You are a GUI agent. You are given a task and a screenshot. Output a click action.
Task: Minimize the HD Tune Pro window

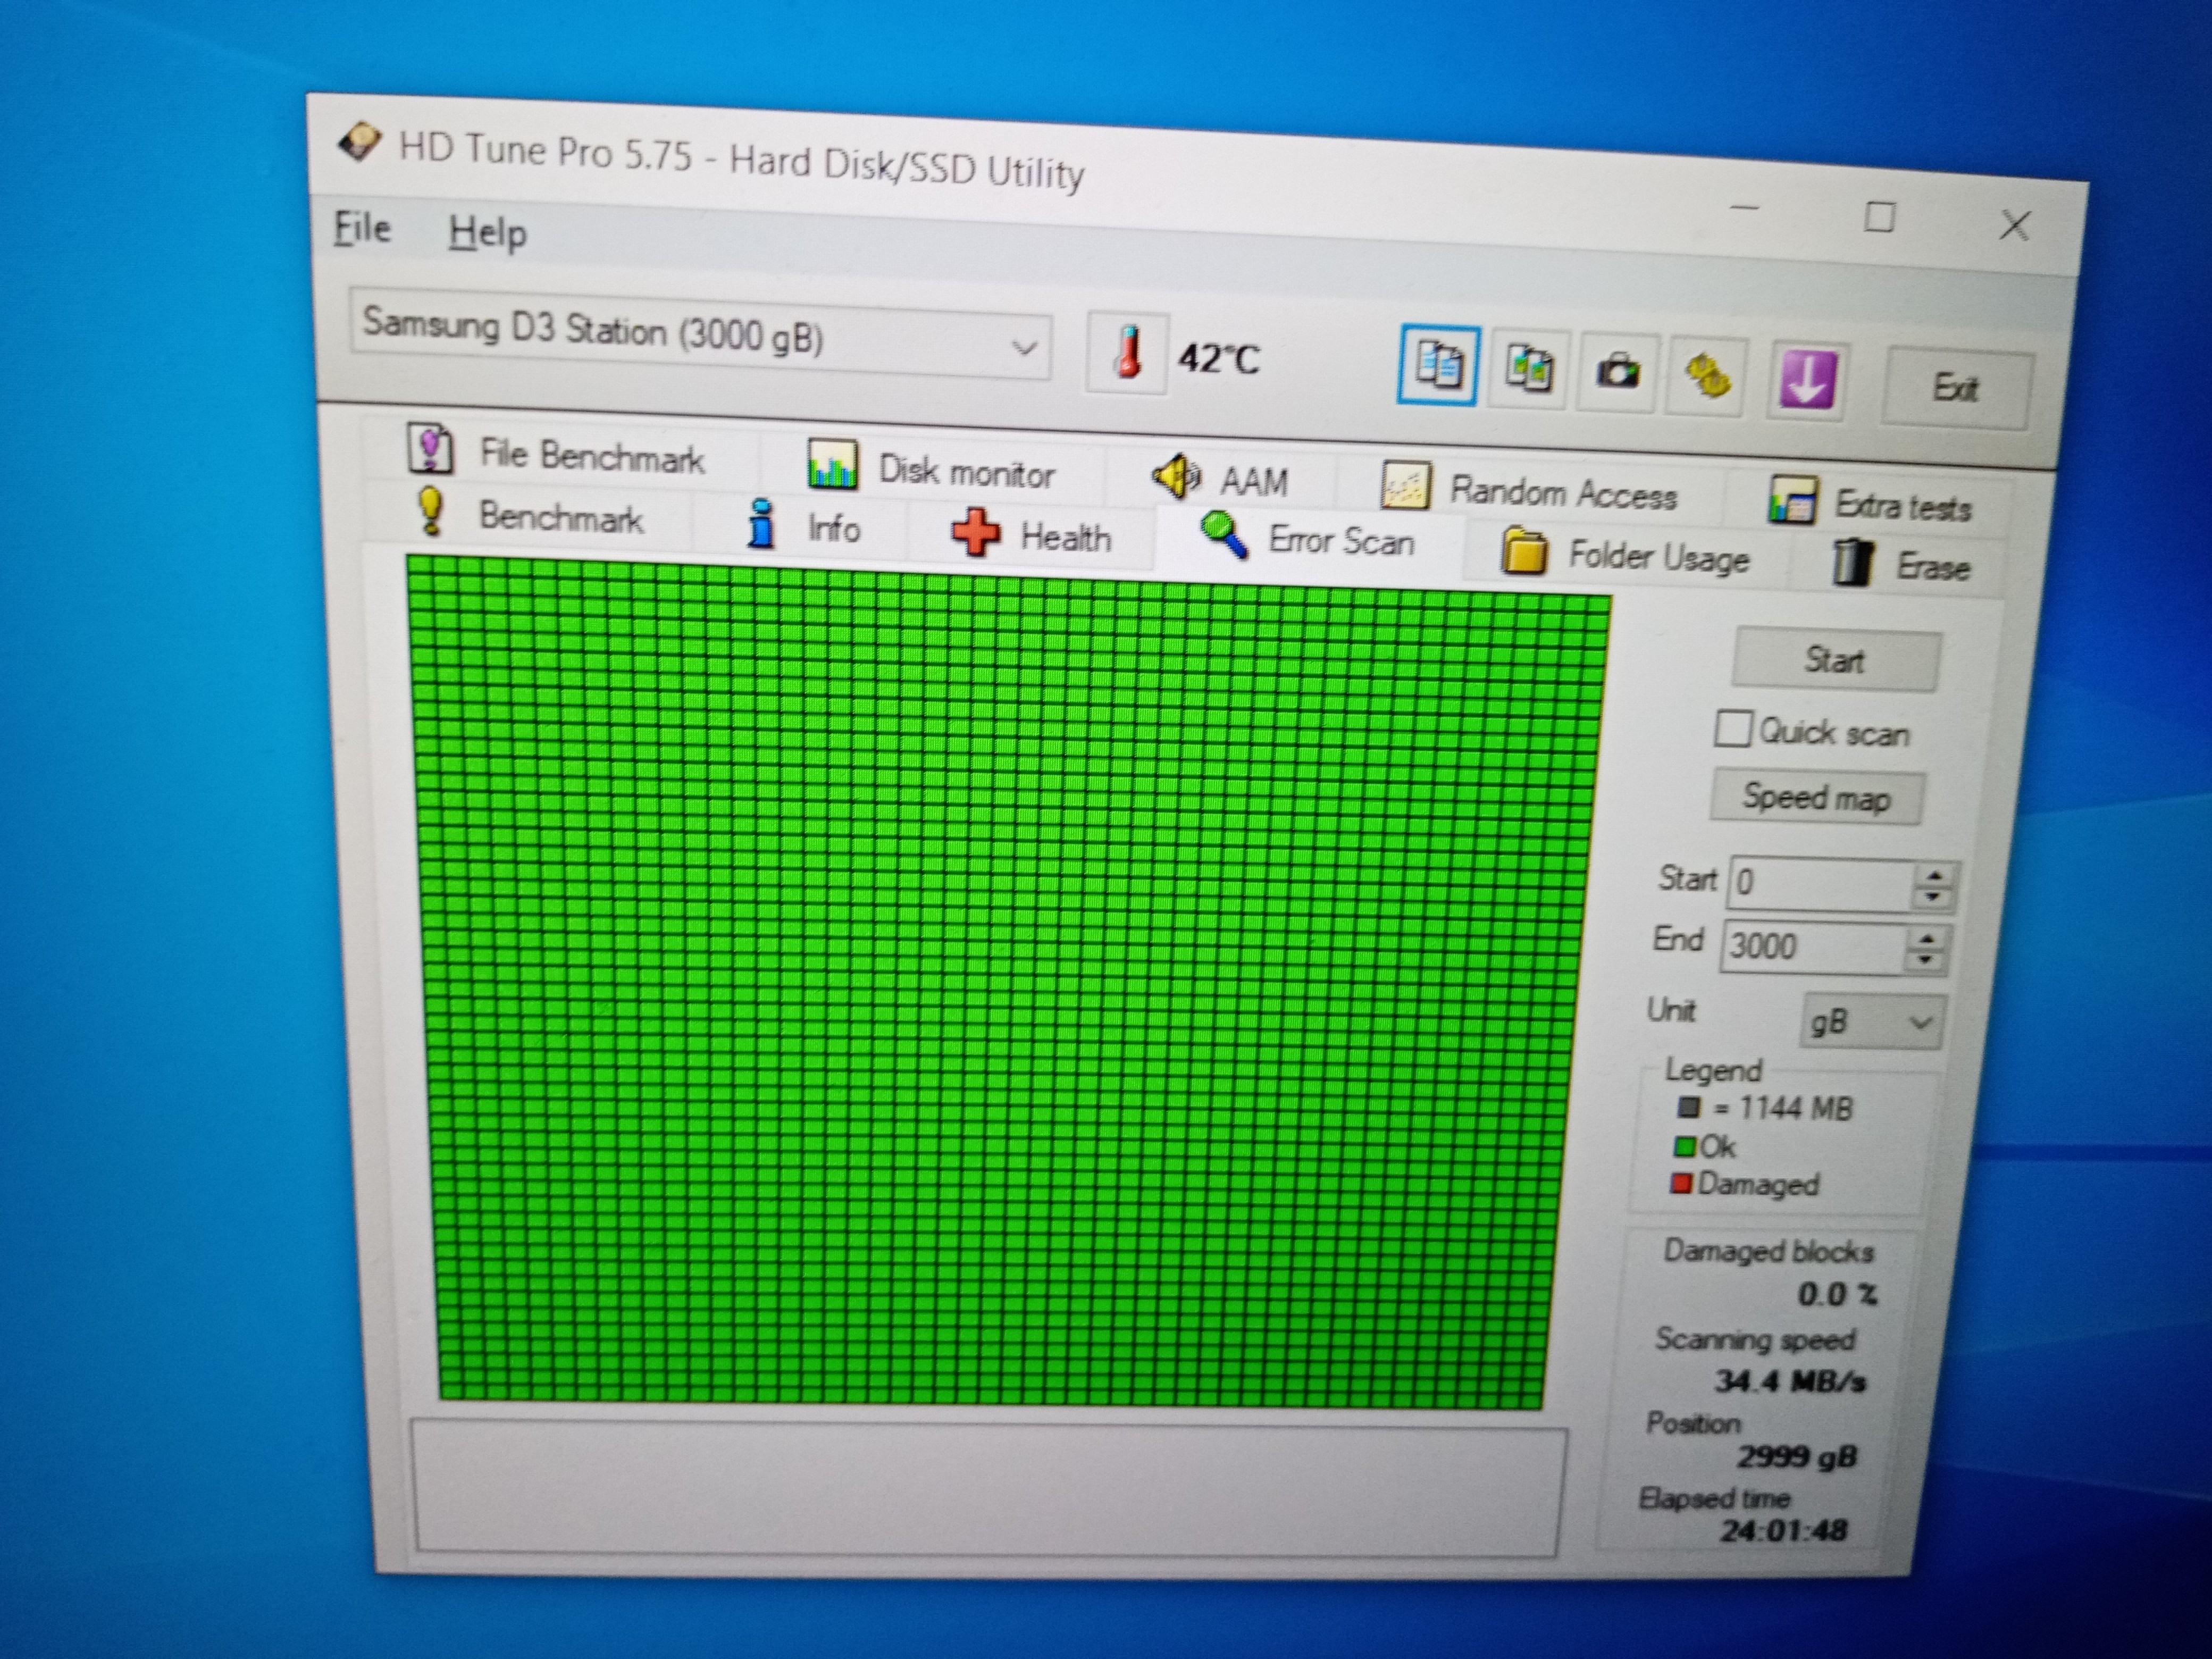[1745, 208]
